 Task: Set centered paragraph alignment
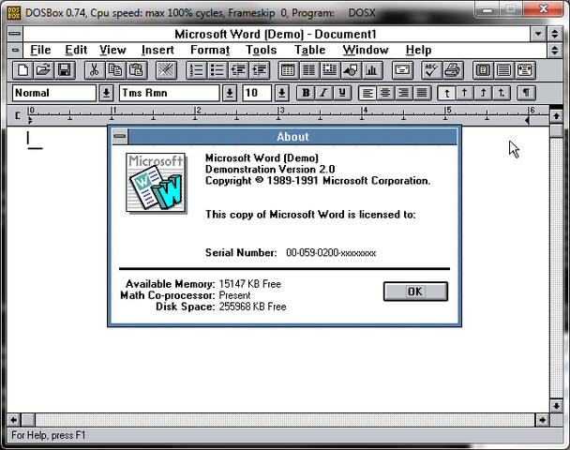[x=385, y=93]
